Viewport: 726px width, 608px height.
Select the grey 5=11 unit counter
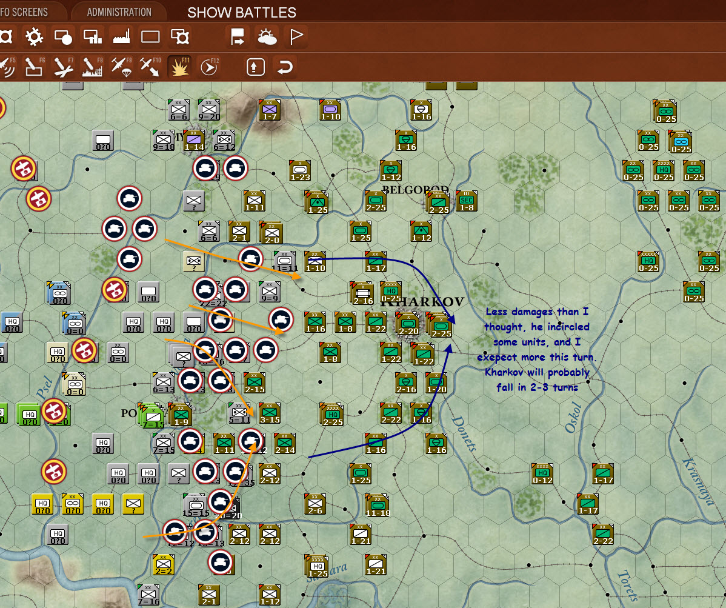[x=239, y=413]
